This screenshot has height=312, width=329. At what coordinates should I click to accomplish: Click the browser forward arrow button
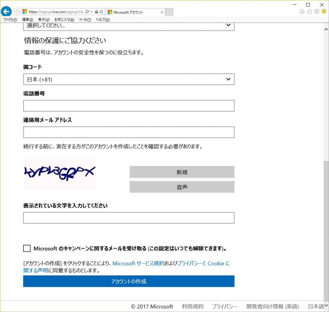16,12
